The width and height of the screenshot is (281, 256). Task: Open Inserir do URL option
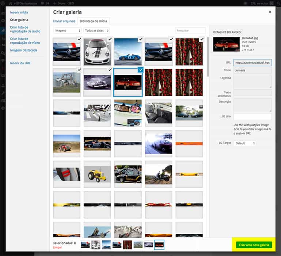point(20,63)
